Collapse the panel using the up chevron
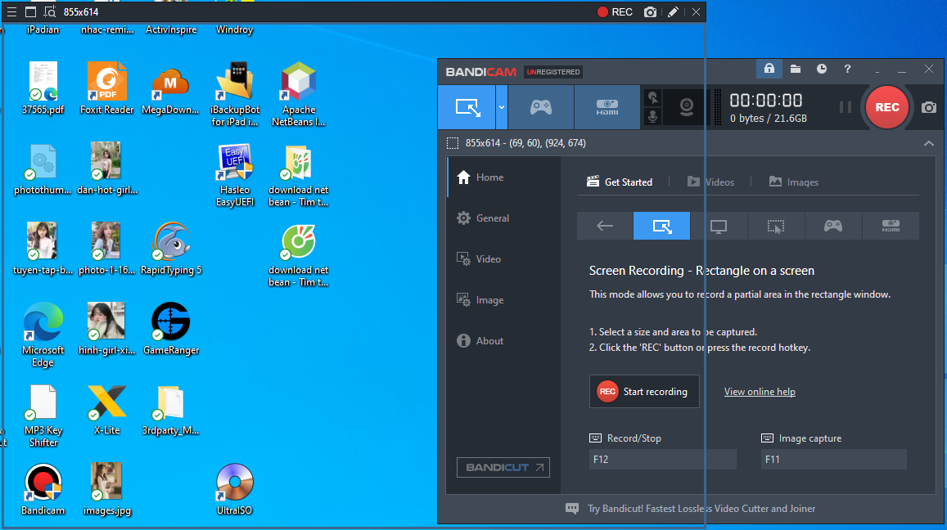947x530 pixels. pyautogui.click(x=928, y=143)
